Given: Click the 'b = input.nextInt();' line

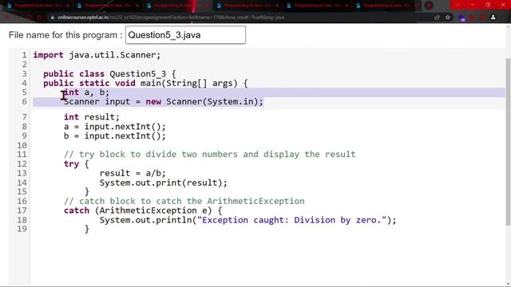Looking at the screenshot, I should (x=115, y=136).
